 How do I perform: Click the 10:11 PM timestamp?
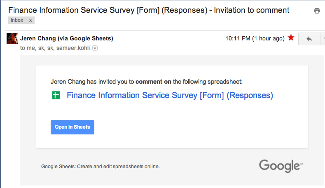[x=238, y=39]
